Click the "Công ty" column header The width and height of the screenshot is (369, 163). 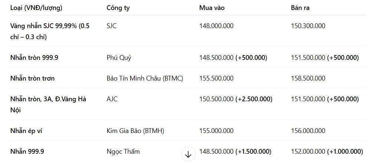(x=118, y=8)
